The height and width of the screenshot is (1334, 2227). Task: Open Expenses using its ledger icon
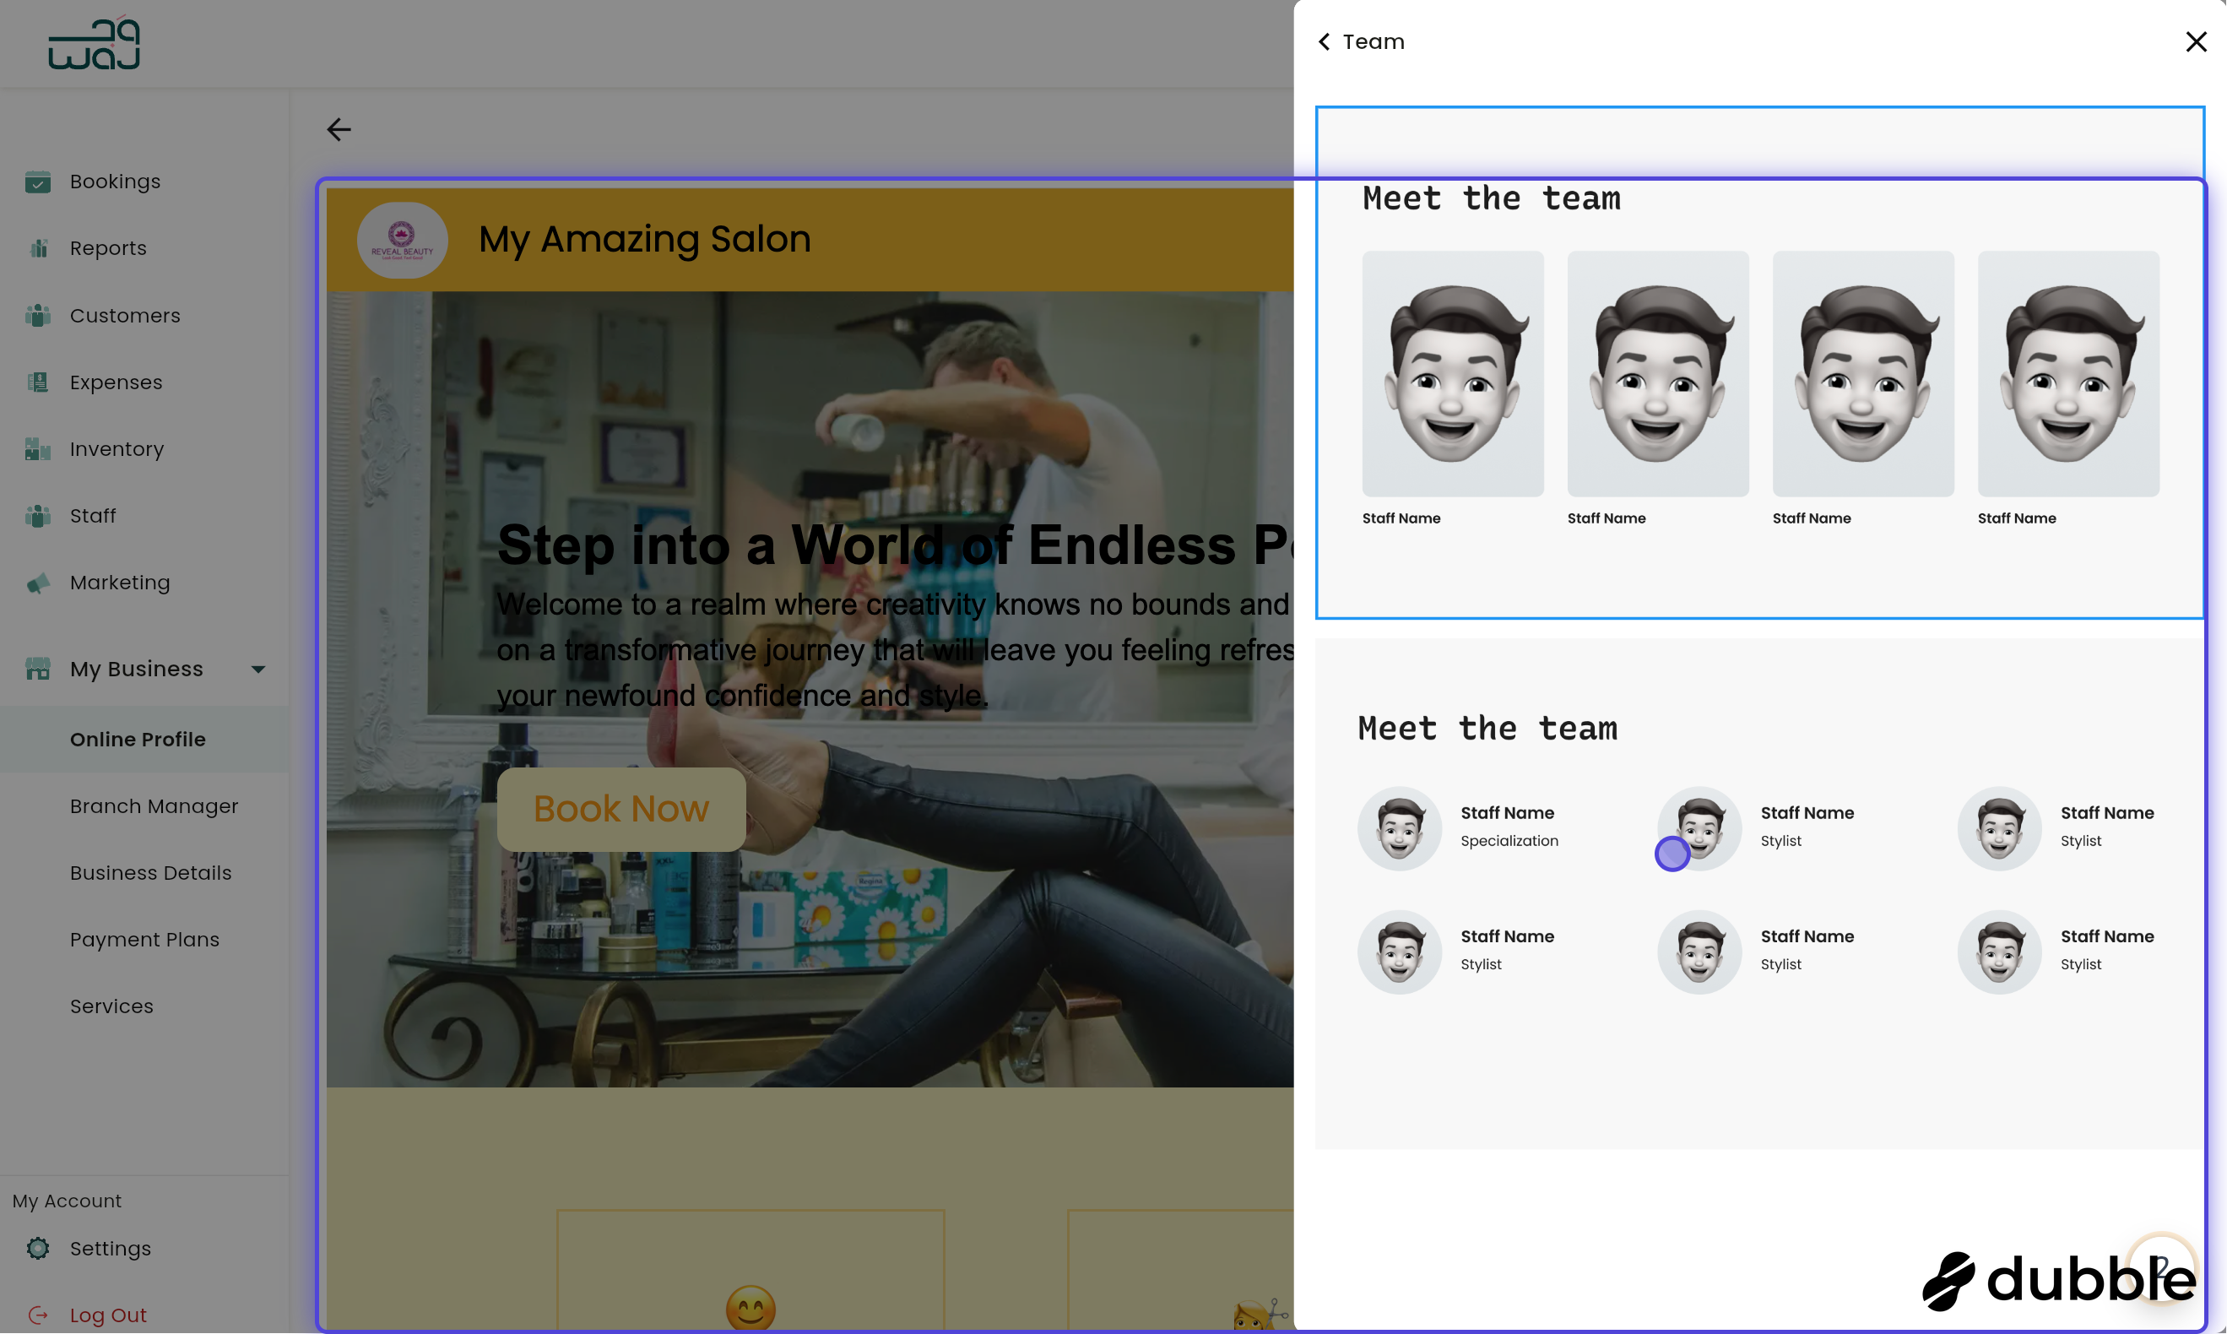38,382
